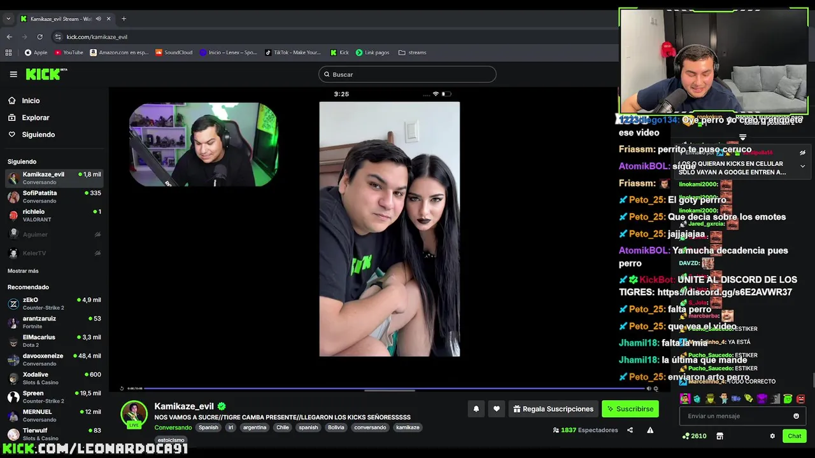Open recommended channel Tierwulf

[54, 434]
